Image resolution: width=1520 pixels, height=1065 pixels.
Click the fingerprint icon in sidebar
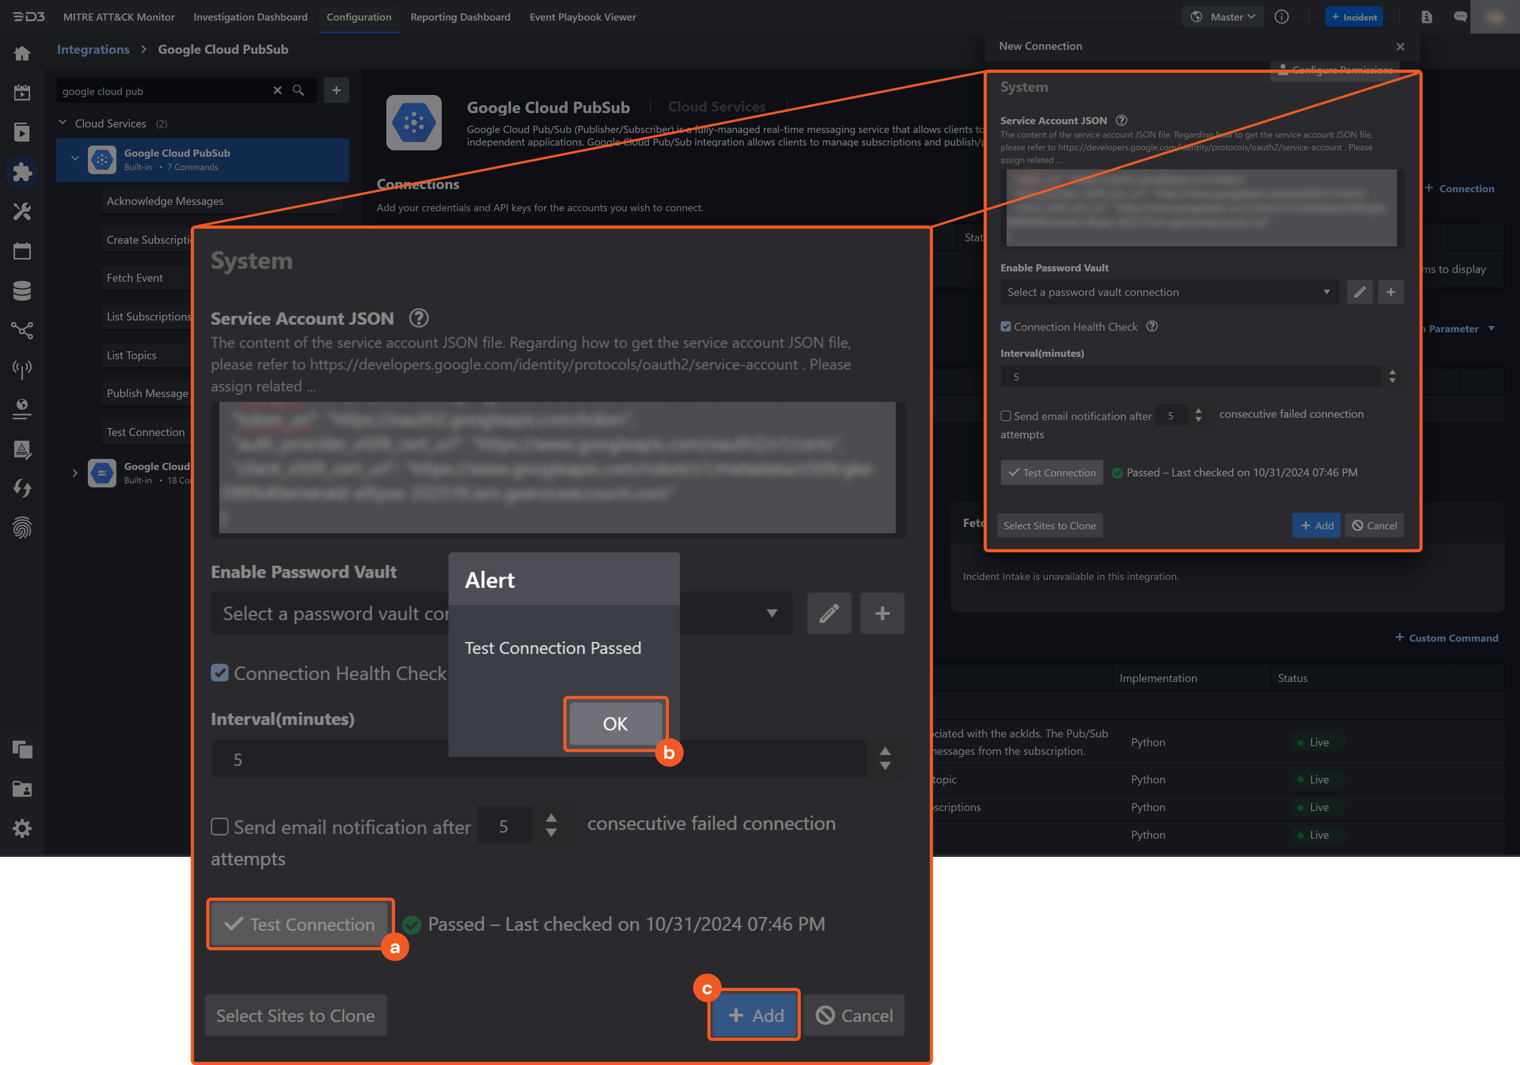click(x=22, y=528)
